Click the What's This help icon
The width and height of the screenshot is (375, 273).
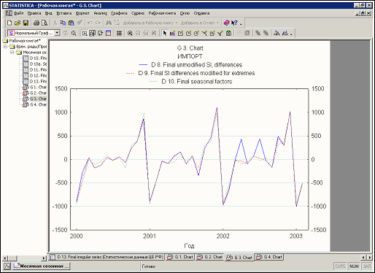click(x=234, y=23)
